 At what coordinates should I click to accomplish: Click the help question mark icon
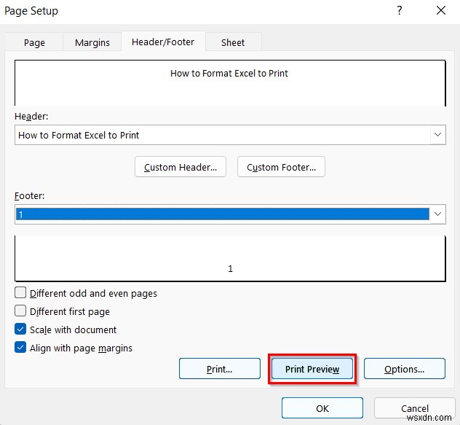click(x=399, y=10)
